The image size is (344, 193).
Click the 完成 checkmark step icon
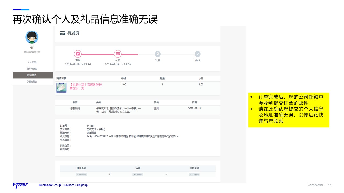point(198,54)
